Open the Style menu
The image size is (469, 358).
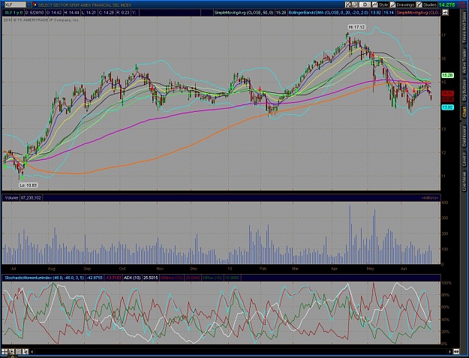coord(383,5)
